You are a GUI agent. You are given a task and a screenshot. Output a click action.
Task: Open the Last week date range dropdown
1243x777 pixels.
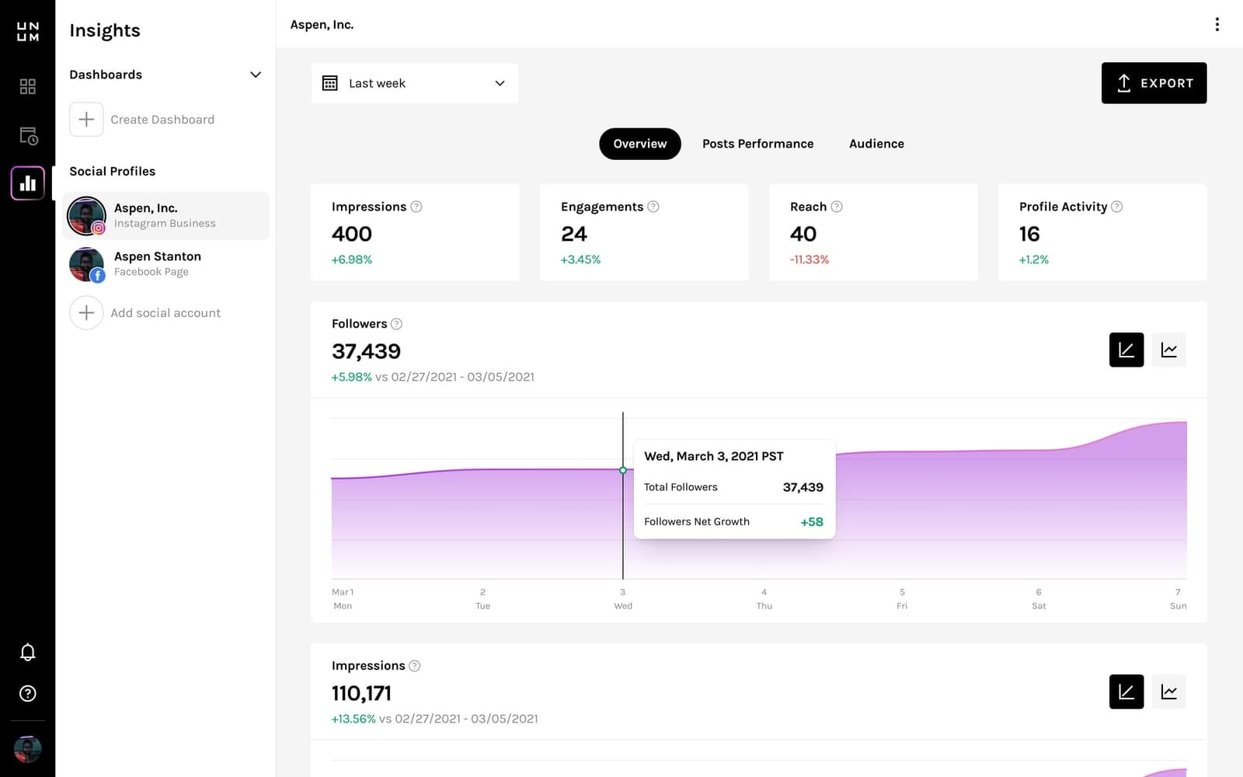tap(414, 83)
